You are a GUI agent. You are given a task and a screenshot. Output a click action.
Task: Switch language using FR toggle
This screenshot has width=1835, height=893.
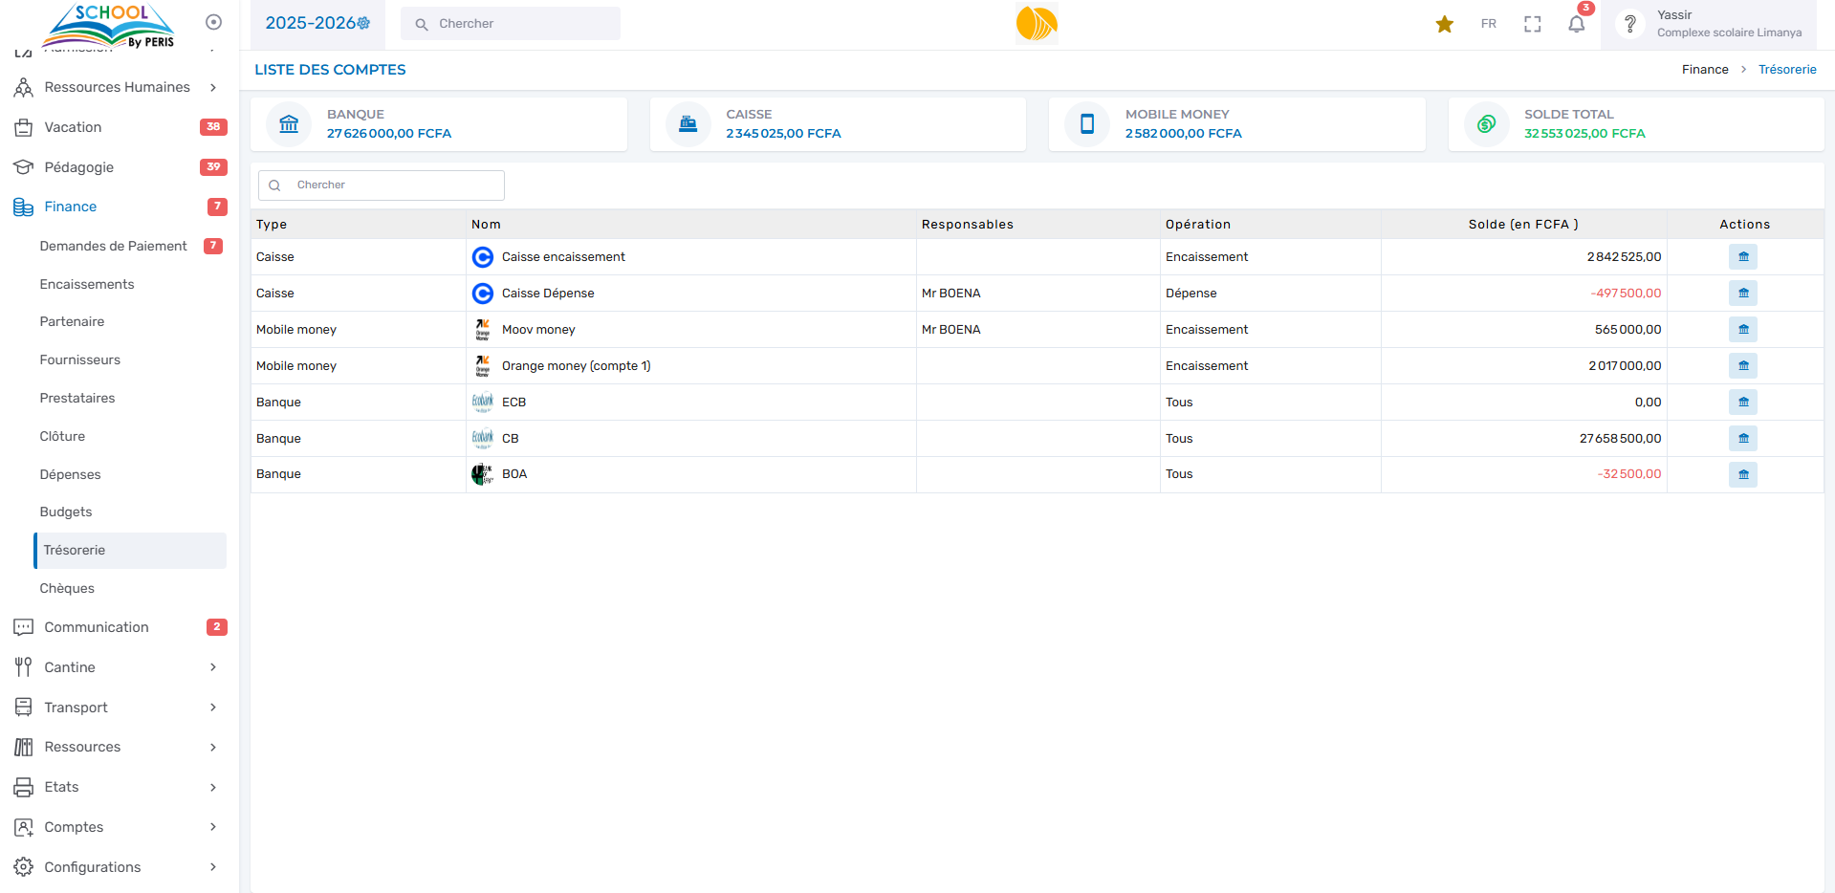(x=1488, y=24)
